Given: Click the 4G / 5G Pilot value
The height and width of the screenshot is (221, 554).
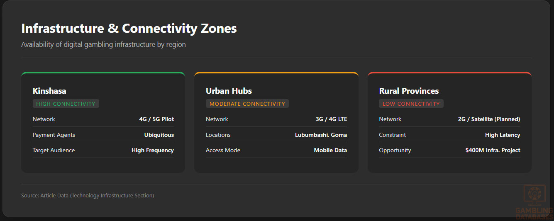Looking at the screenshot, I should pos(156,119).
